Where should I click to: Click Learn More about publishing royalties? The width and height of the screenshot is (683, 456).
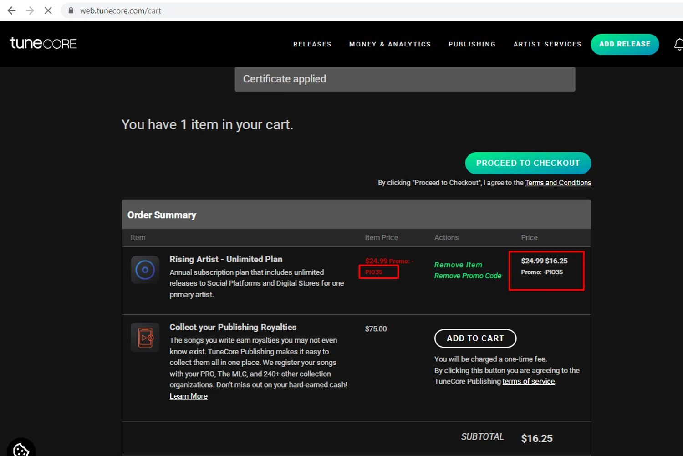pyautogui.click(x=189, y=396)
